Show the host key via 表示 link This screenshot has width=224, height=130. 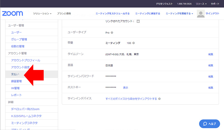(x=125, y=88)
